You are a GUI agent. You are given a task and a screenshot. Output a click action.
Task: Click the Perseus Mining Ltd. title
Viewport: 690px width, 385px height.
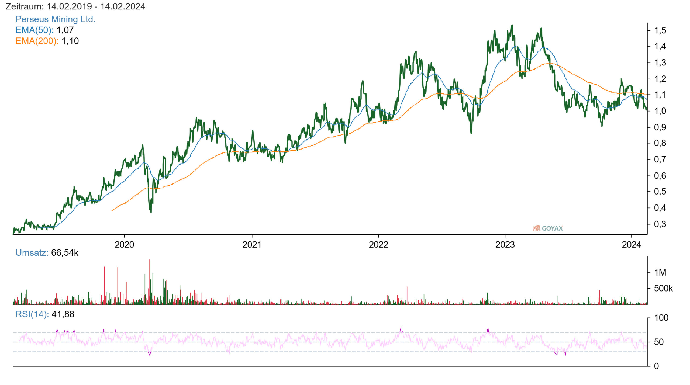click(x=55, y=19)
